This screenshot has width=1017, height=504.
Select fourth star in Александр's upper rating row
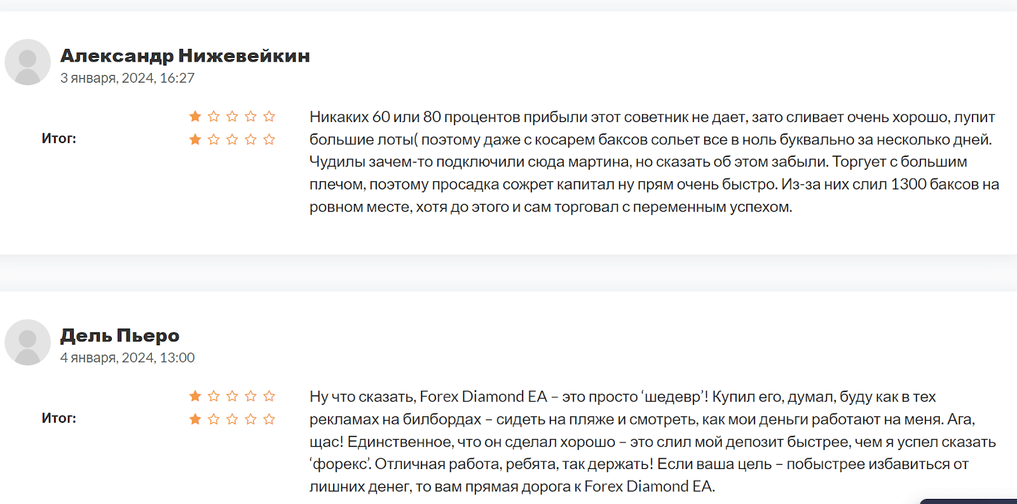(x=251, y=116)
